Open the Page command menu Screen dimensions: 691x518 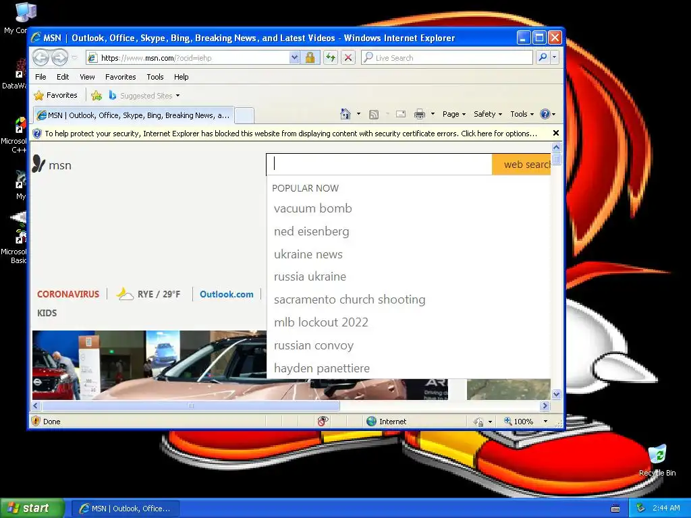coord(454,114)
